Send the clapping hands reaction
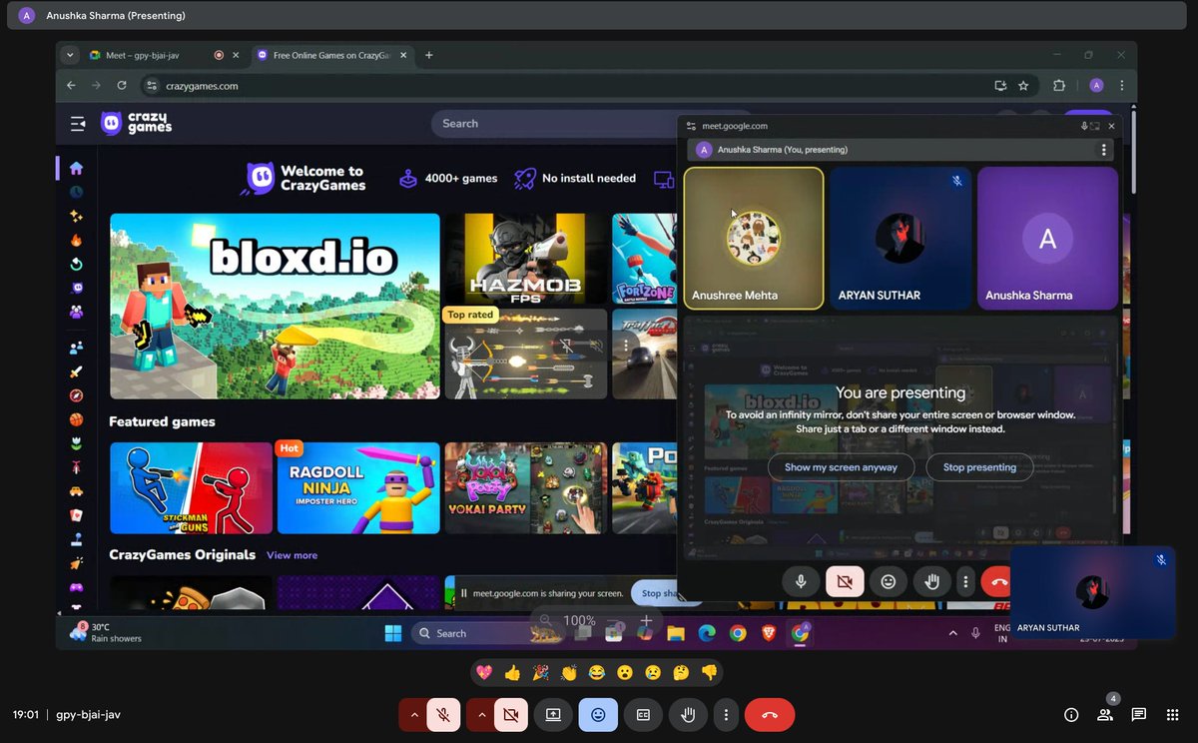This screenshot has width=1198, height=743. click(x=569, y=673)
